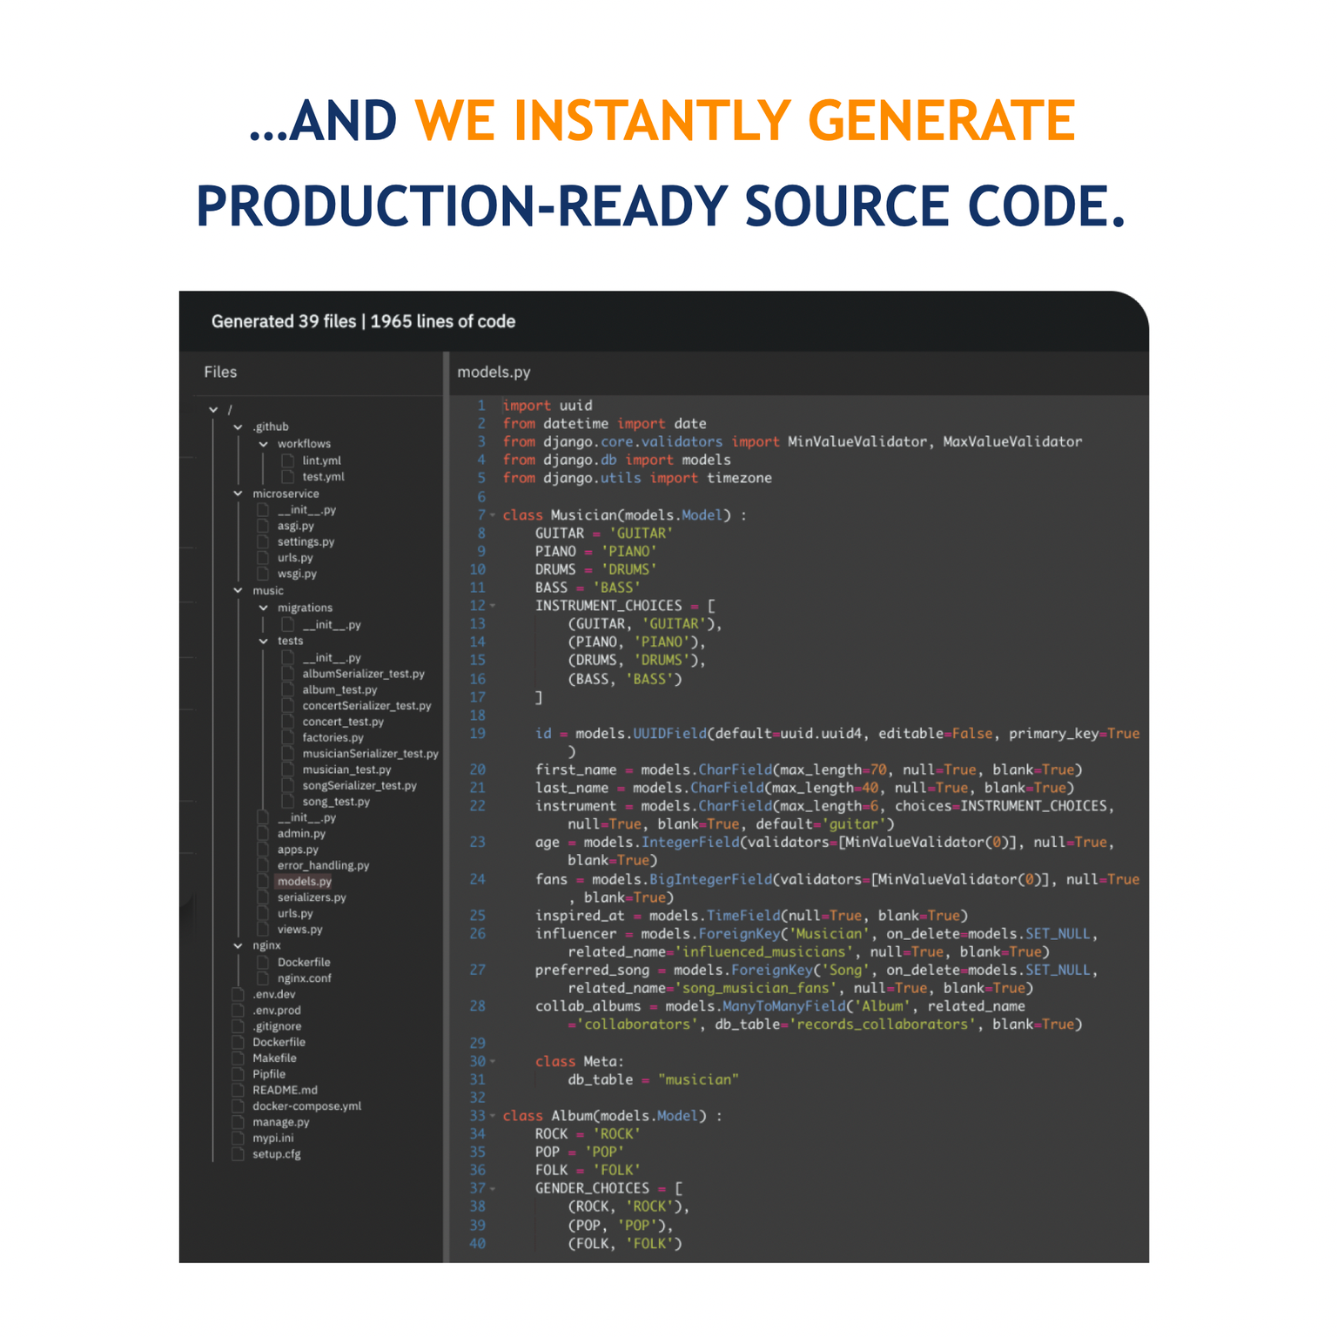Open musicianSerializer_test.py in the tree
The height and width of the screenshot is (1337, 1337).
coord(370,754)
